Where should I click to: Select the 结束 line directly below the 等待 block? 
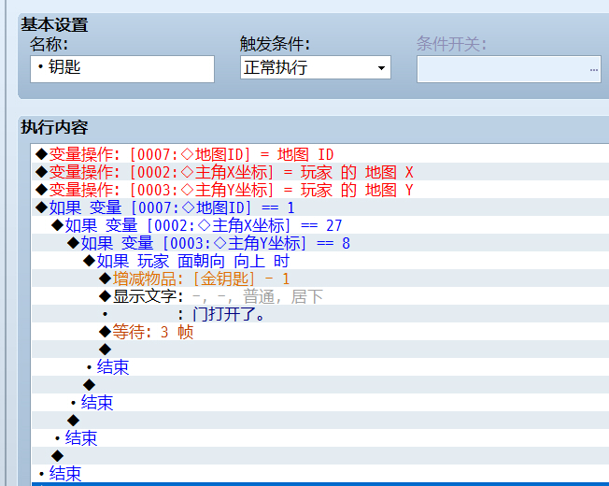[320, 367]
